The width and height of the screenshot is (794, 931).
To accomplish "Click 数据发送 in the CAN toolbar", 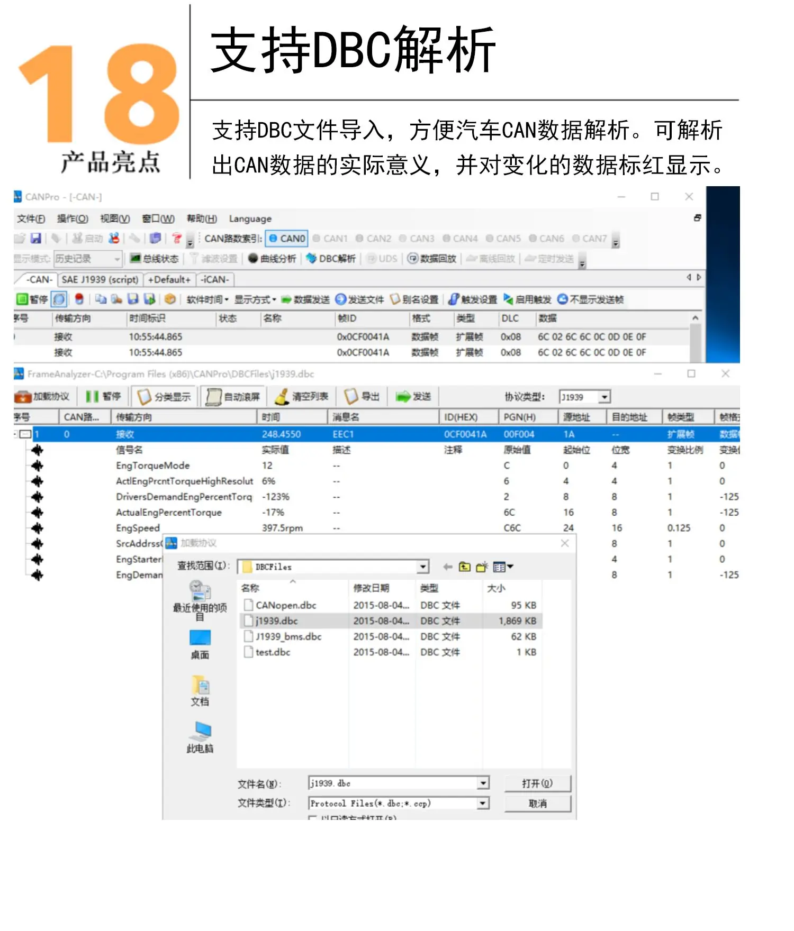I will coord(305,299).
